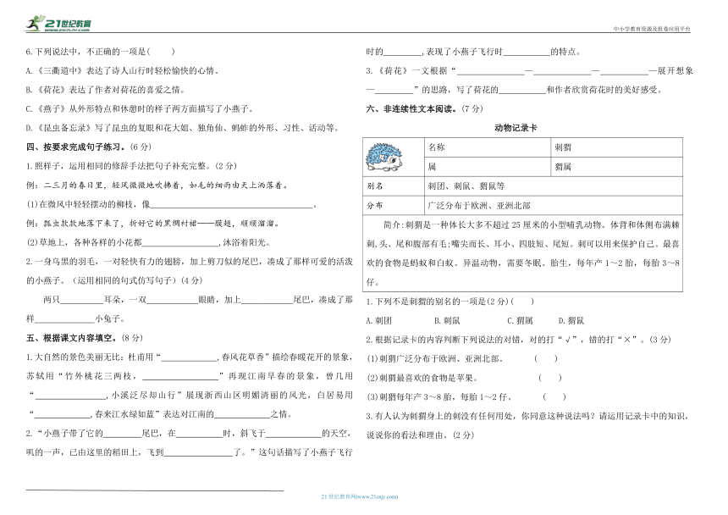Select the intro line 简介:刺猬是一种体长大多不超过25厘米
This screenshot has height=515, width=728.
[x=531, y=224]
